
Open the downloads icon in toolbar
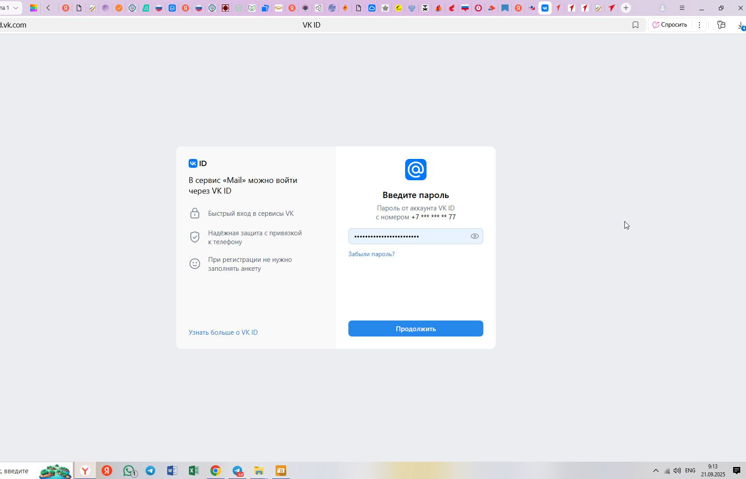point(741,25)
